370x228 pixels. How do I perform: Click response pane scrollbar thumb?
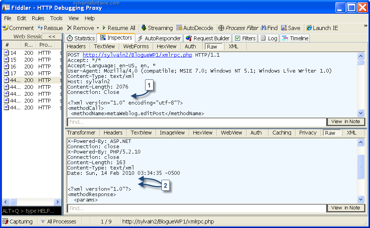[x=361, y=167]
